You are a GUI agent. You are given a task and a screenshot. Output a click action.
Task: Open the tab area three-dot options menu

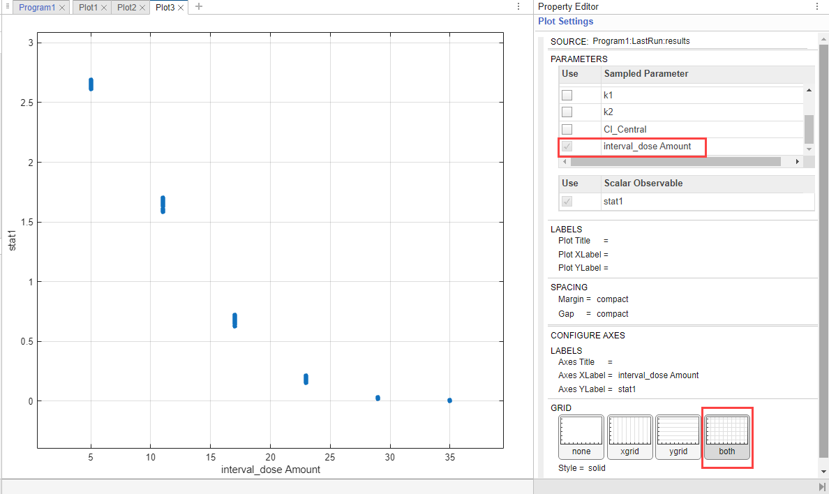[x=518, y=6]
